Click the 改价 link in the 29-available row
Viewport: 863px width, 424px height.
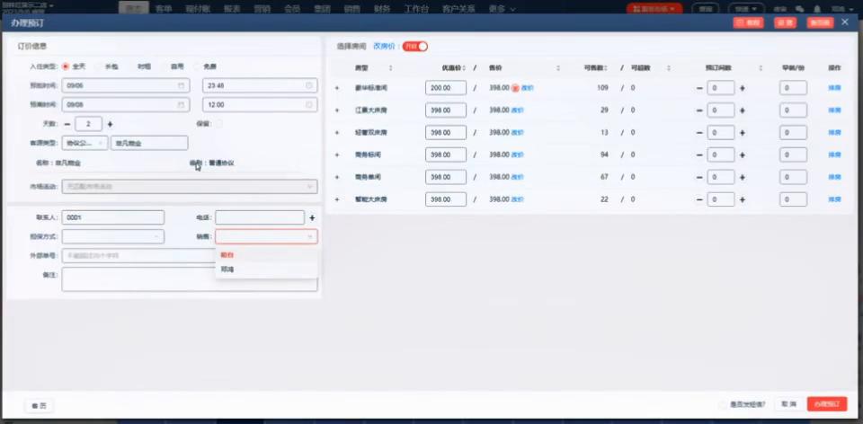click(x=518, y=110)
